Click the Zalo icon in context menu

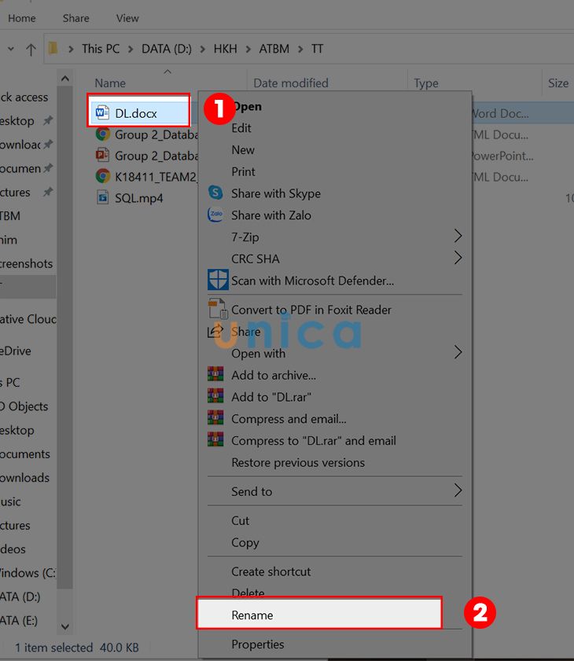[215, 215]
